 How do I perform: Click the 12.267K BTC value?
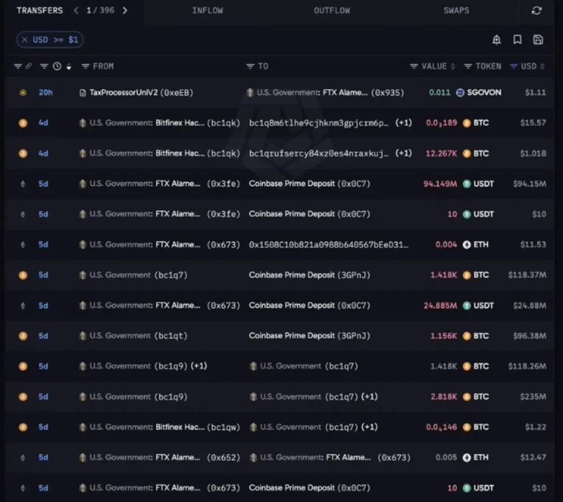pyautogui.click(x=441, y=153)
